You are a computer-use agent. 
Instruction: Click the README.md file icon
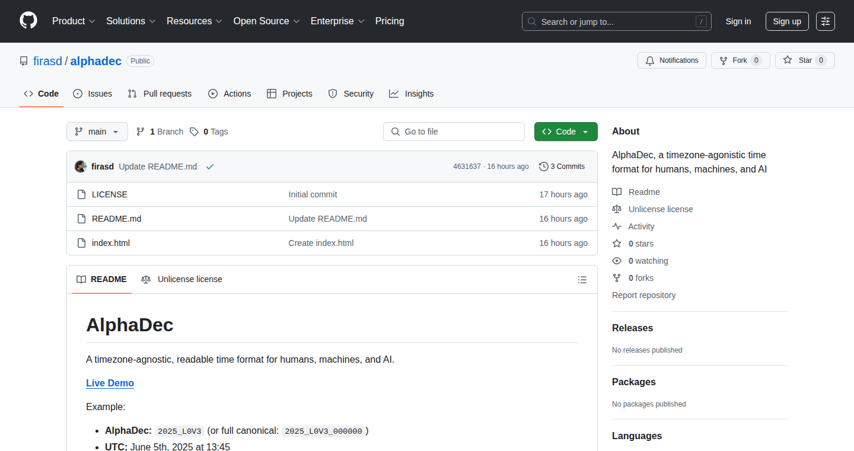82,219
